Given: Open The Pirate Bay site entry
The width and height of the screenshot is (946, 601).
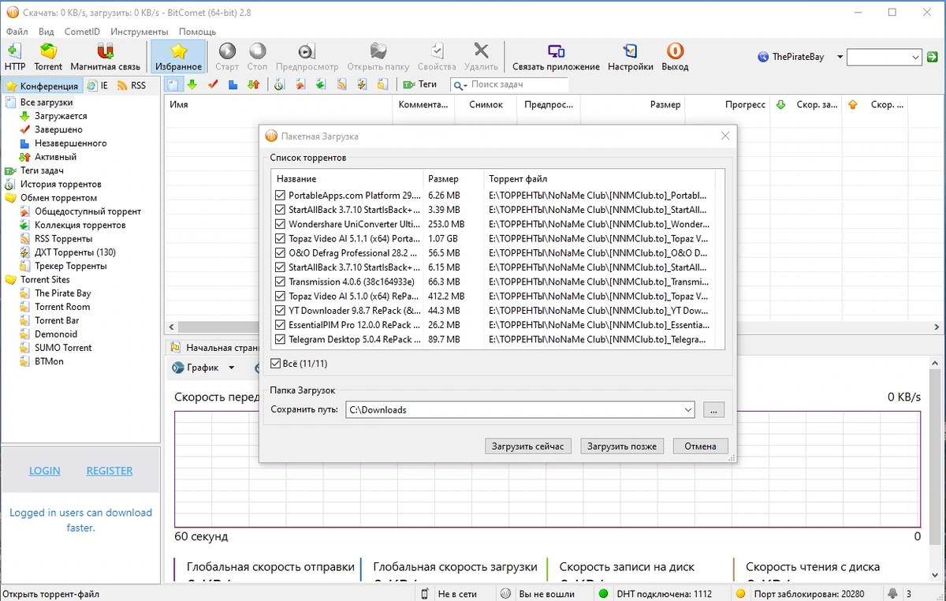Looking at the screenshot, I should pyautogui.click(x=63, y=293).
